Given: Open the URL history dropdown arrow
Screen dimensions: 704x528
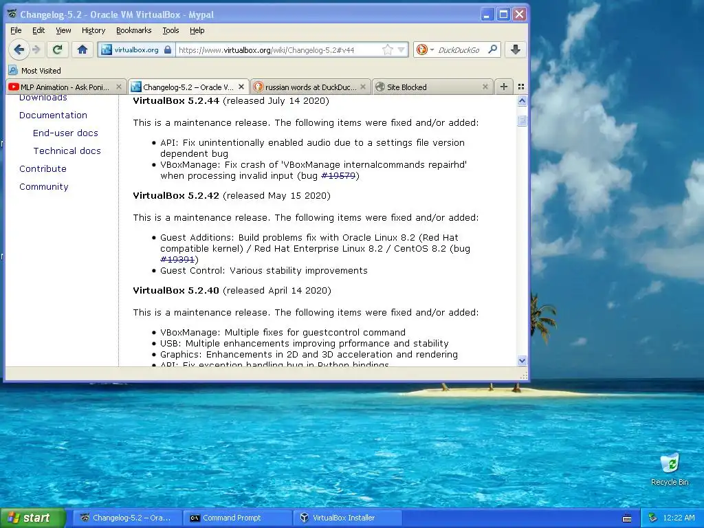Looking at the screenshot, I should (401, 49).
